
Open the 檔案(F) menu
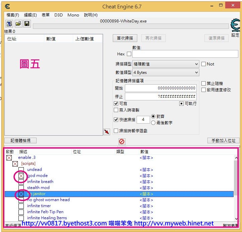pos(13,15)
